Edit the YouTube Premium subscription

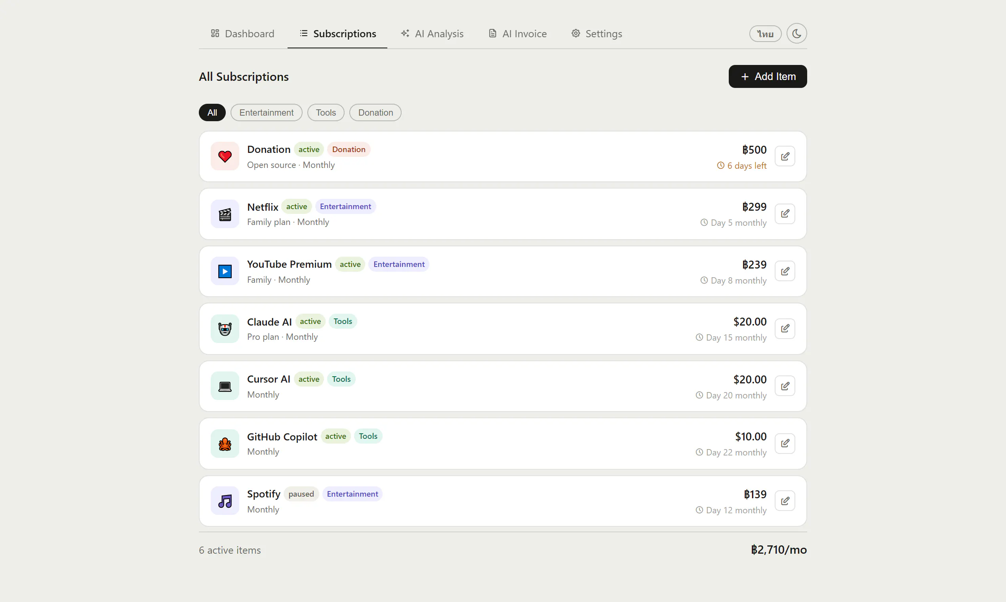(785, 271)
